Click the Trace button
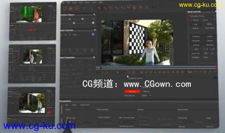Image resolution: width=225 pixels, height=133 pixels. pos(206,57)
